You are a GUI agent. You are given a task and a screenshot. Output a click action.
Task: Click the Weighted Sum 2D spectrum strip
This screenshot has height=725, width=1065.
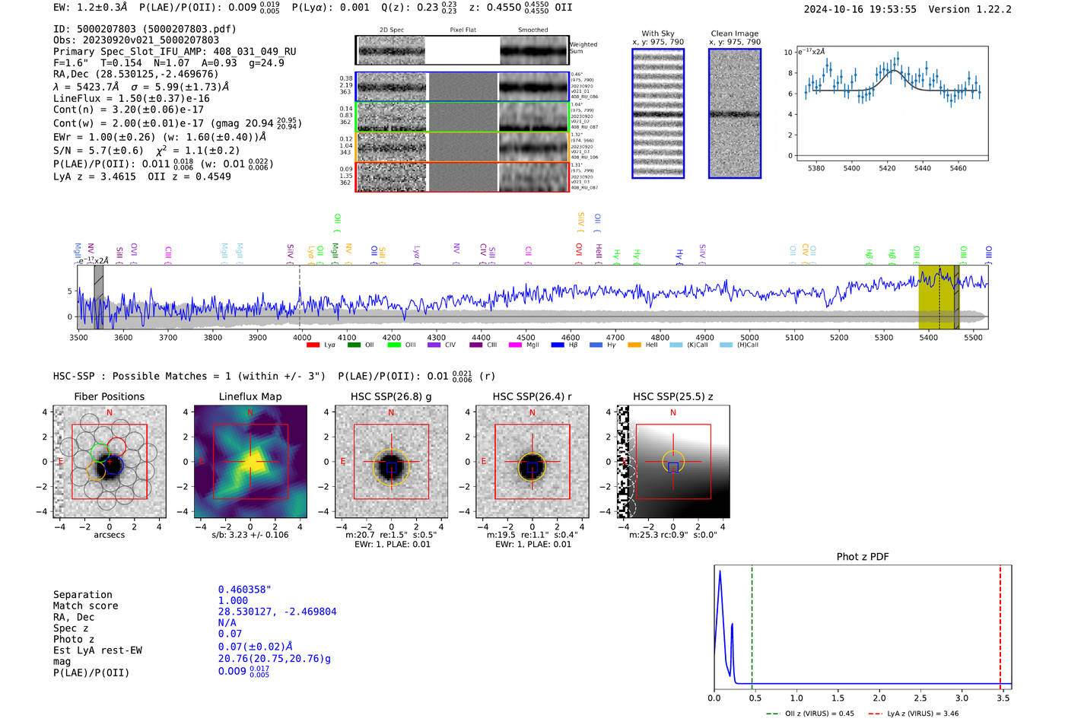[x=463, y=50]
